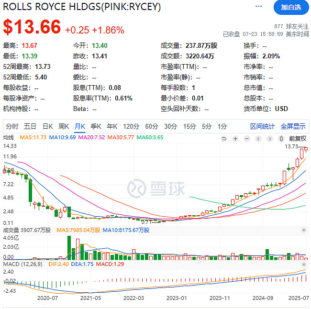
Task: Click the ROLLS ROYCE HLDGS stock title
Action: 82,7
